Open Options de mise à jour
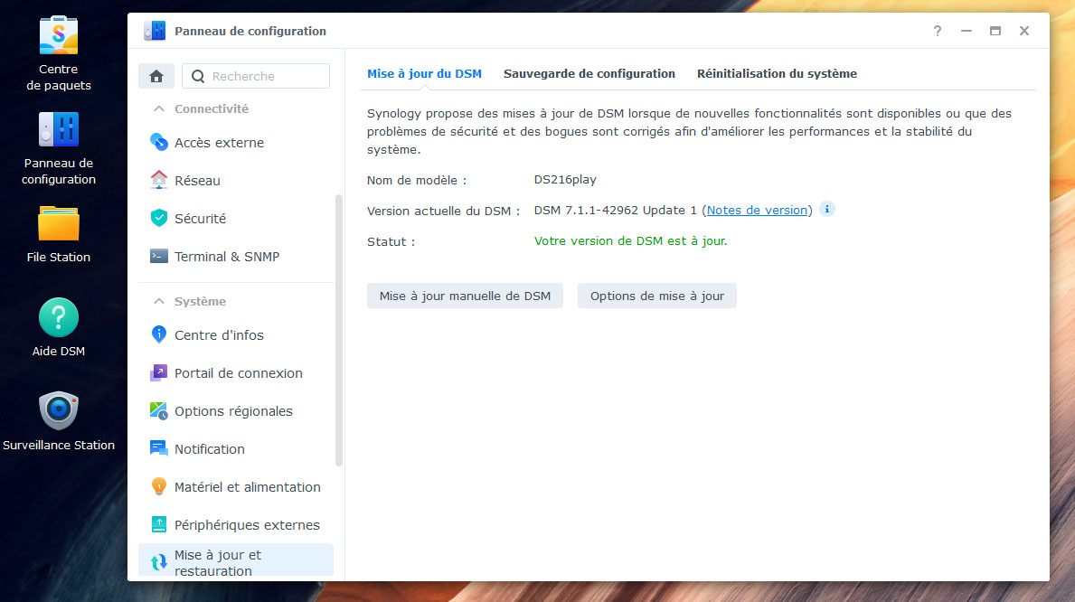This screenshot has height=602, width=1075. coord(656,296)
